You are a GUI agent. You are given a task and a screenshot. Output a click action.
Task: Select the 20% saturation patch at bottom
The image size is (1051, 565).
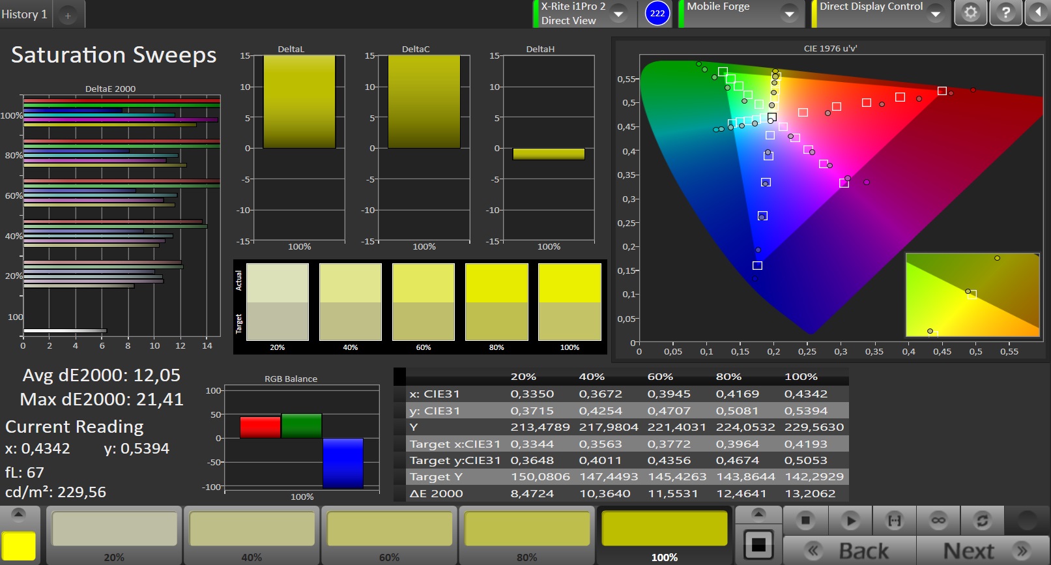114,529
